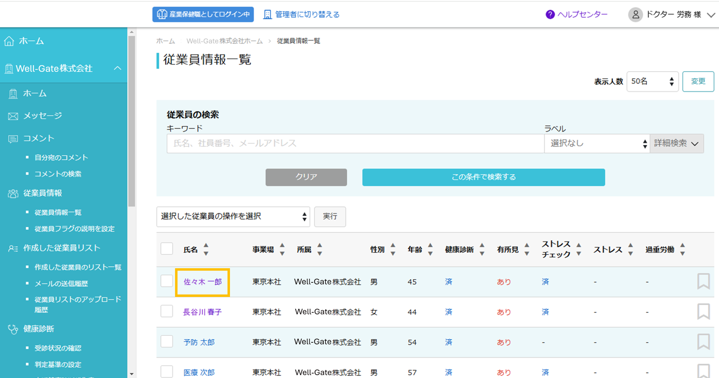The width and height of the screenshot is (719, 378).
Task: Open 作成した従業員のリスト一覧 in sidebar
Action: pyautogui.click(x=78, y=267)
